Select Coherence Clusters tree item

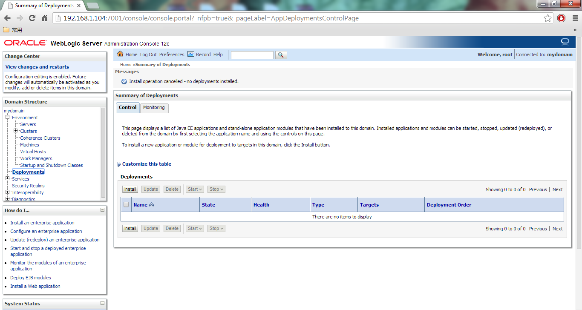point(40,138)
